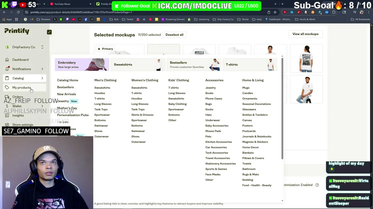Open a new browser tab with the plus icon
This screenshot has height=209, width=373.
tap(282, 4)
